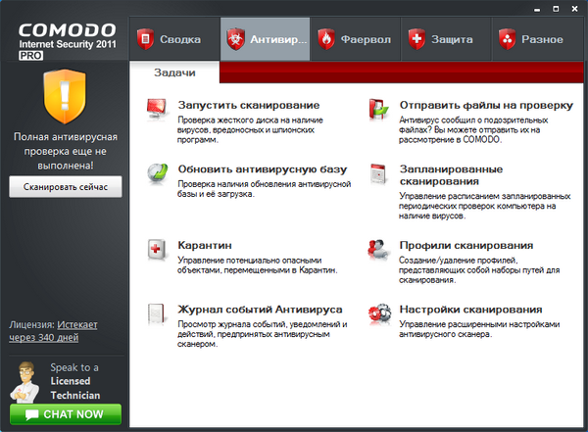Click the COMODO Internet Security logo
This screenshot has width=588, height=432.
(x=68, y=41)
